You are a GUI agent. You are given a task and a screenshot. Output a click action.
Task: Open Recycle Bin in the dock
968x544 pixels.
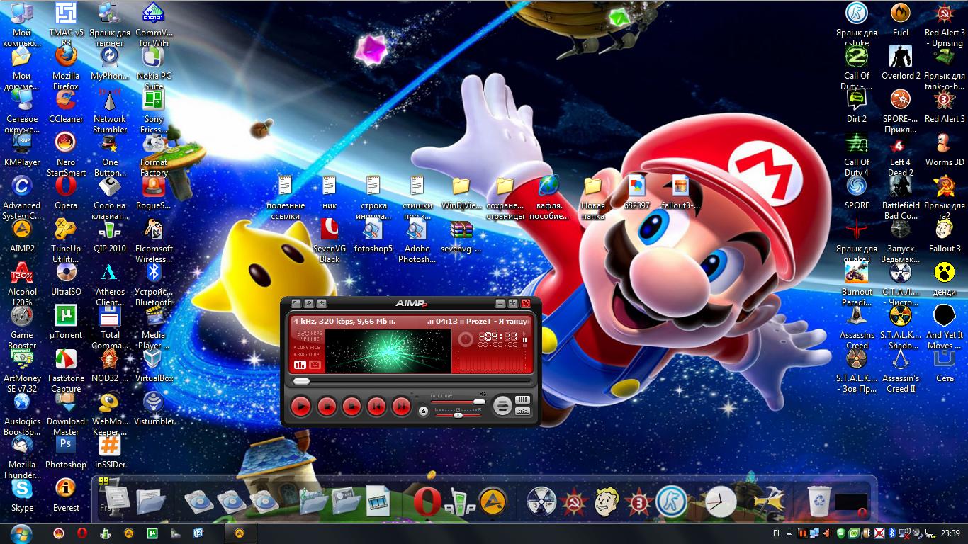(818, 501)
